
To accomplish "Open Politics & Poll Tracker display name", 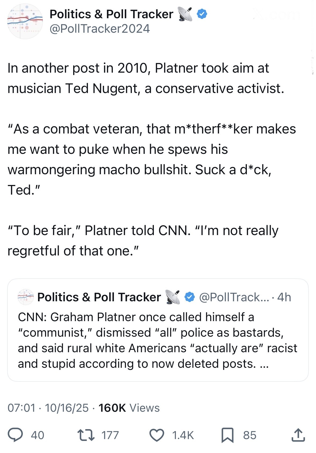I will (x=111, y=14).
